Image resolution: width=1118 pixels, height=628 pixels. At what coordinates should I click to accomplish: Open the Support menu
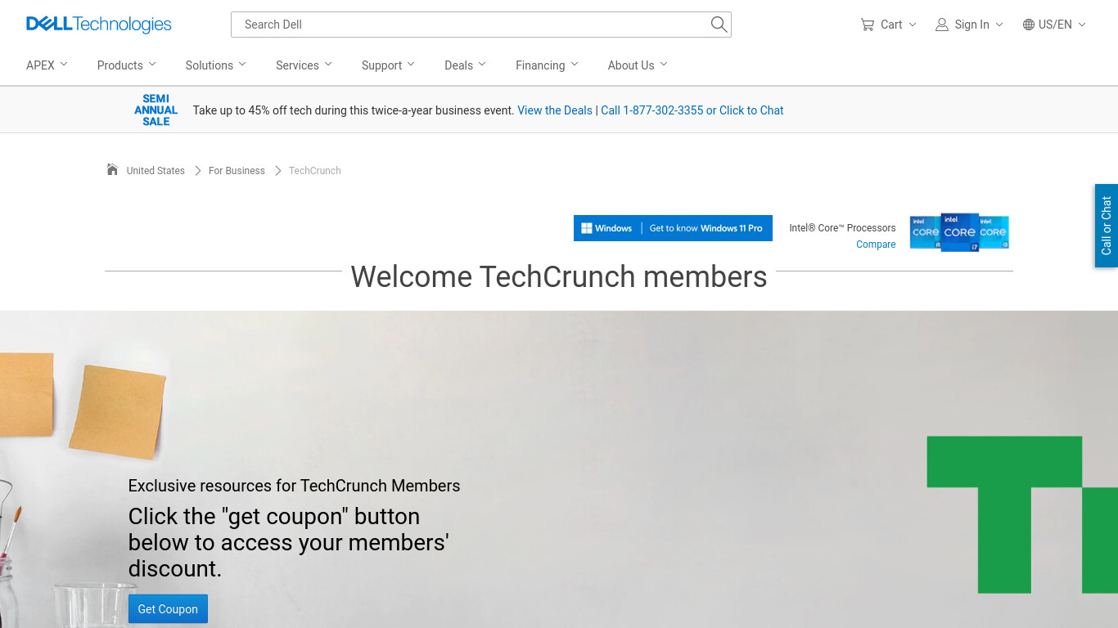[389, 65]
